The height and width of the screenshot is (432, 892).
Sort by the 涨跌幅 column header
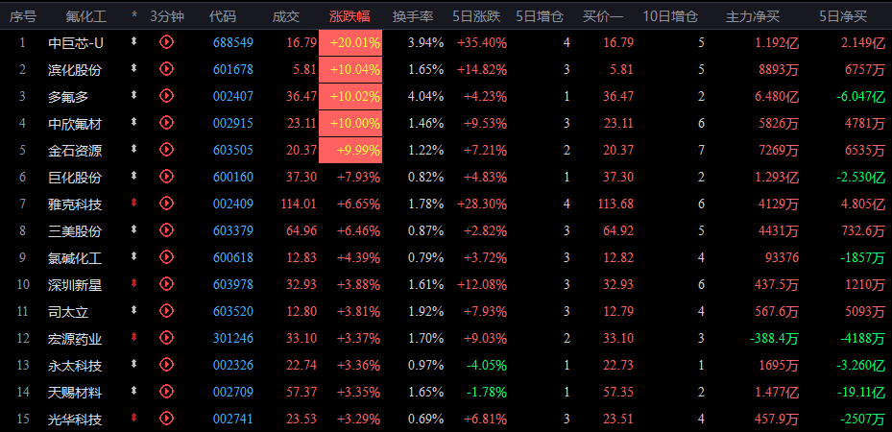click(350, 16)
